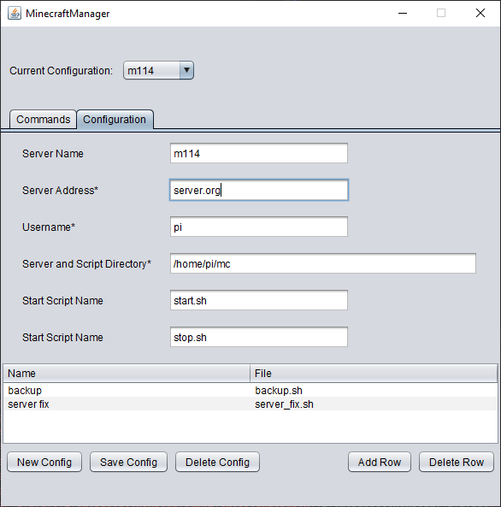The image size is (501, 507).
Task: Open the Current Configuration dropdown arrow
Action: coord(186,70)
